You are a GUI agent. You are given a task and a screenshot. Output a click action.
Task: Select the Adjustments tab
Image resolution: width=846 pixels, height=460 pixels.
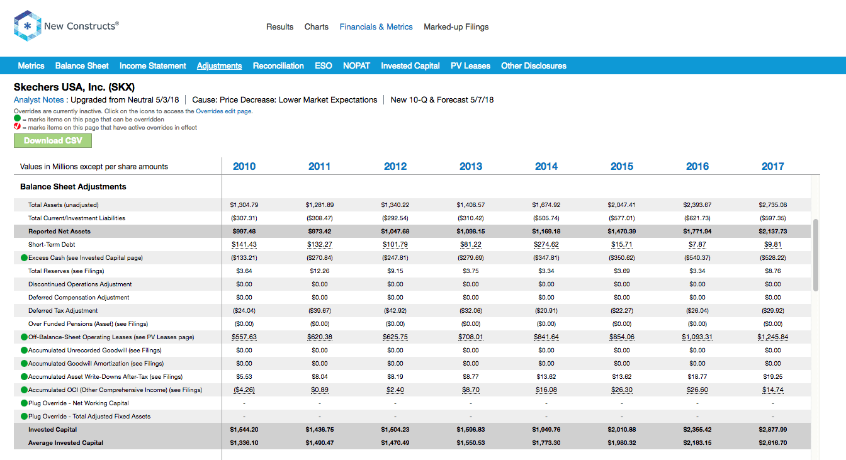click(x=219, y=65)
